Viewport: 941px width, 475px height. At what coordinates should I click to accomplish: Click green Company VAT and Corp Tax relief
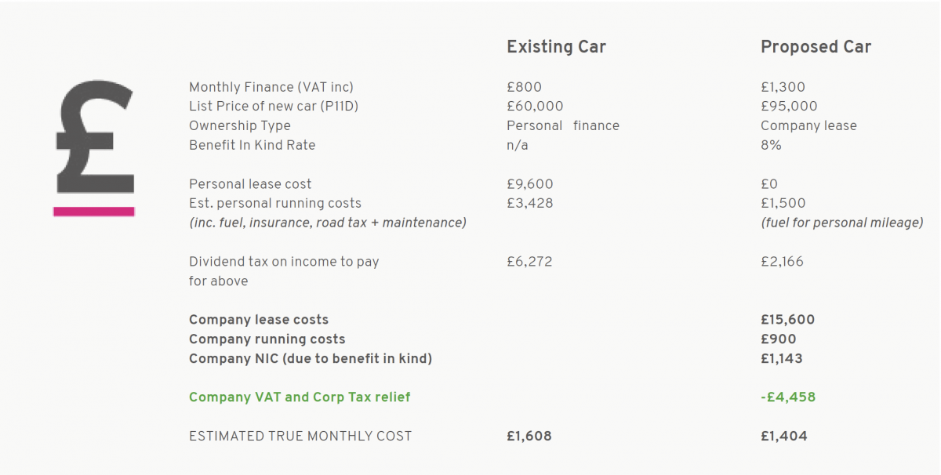(300, 397)
